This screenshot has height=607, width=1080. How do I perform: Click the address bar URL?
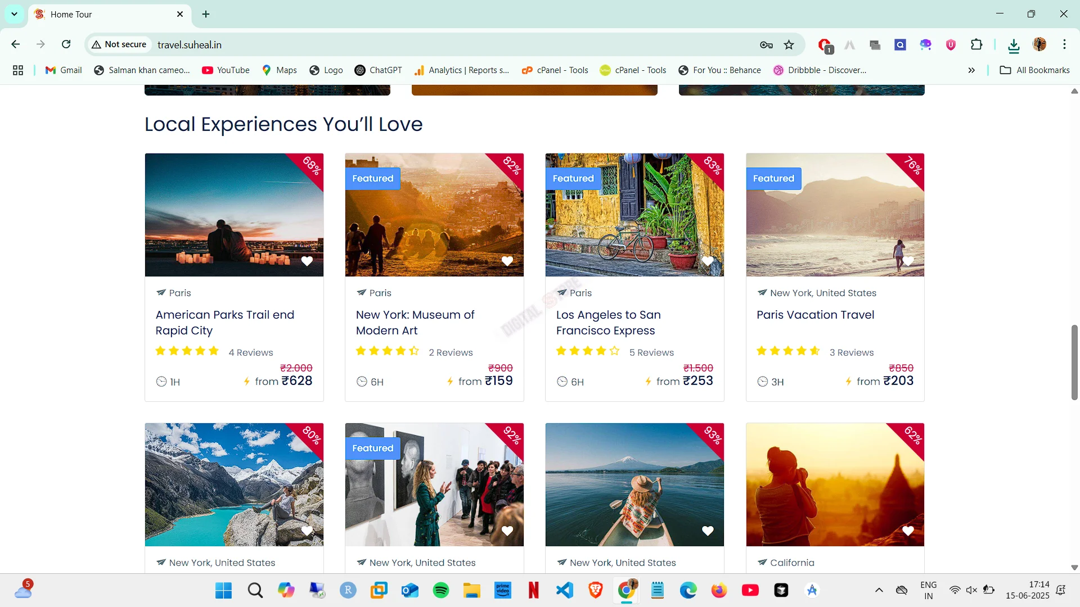coord(190,44)
